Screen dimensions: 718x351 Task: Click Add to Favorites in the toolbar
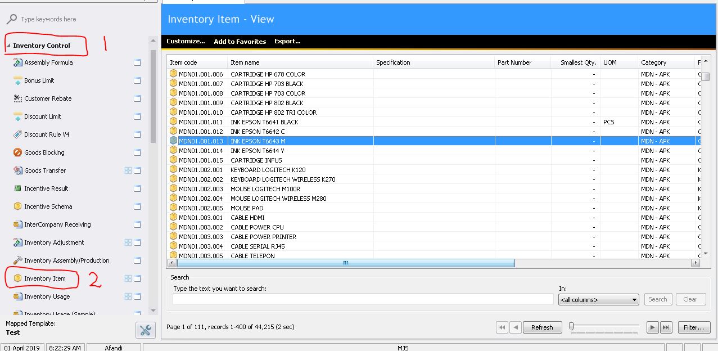tap(240, 41)
